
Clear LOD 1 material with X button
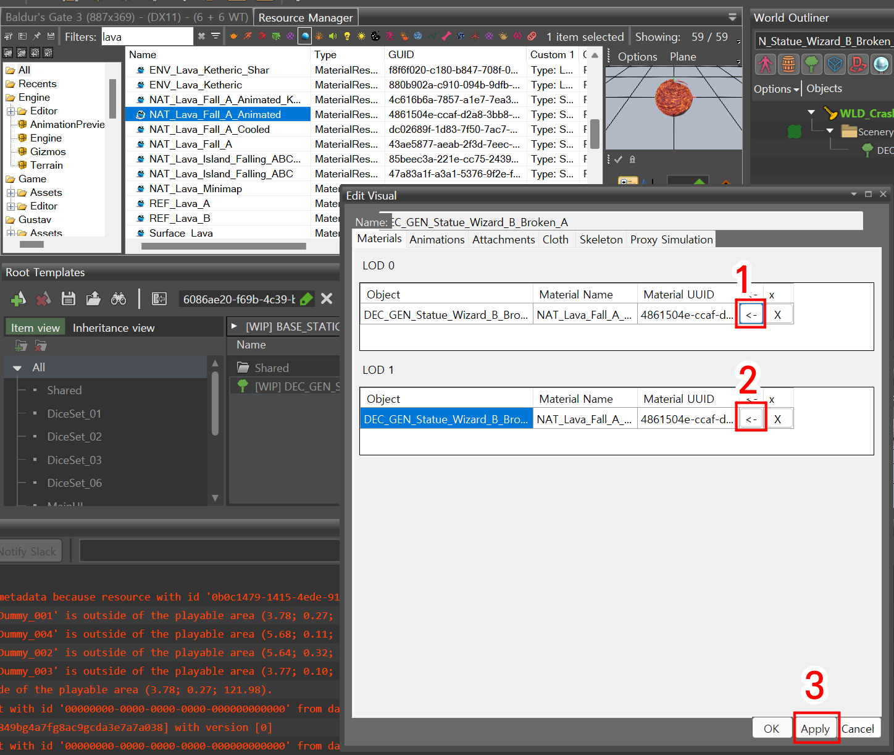pyautogui.click(x=778, y=420)
